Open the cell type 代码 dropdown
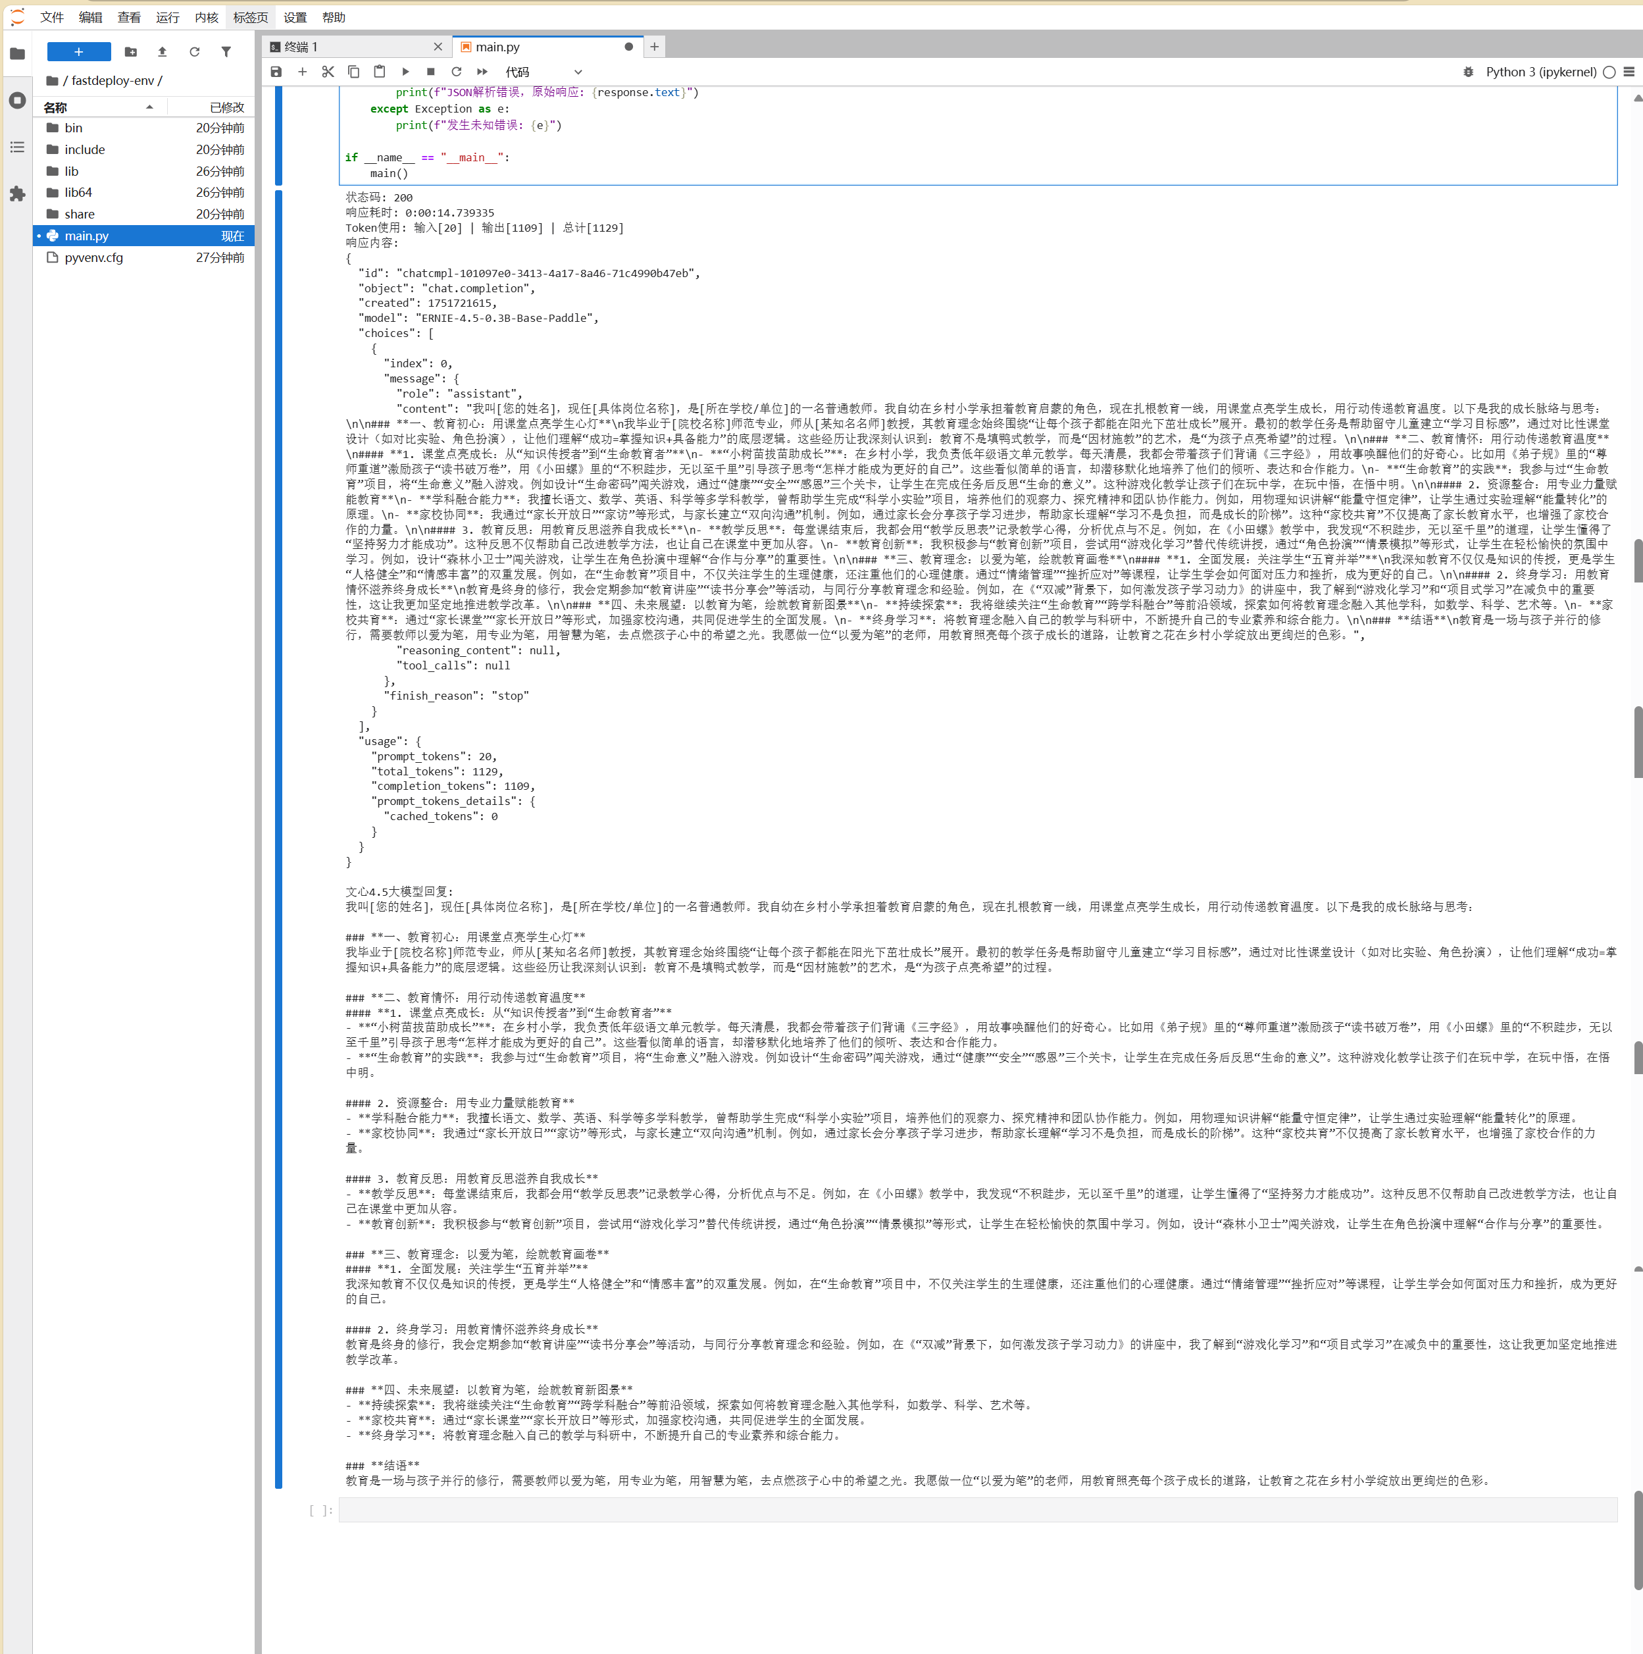The height and width of the screenshot is (1654, 1643). point(543,72)
